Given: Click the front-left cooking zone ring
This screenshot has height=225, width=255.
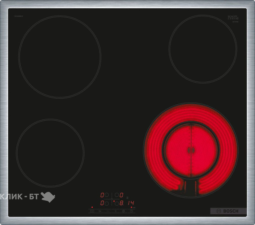Looking at the screenshot, I should coord(50,153).
